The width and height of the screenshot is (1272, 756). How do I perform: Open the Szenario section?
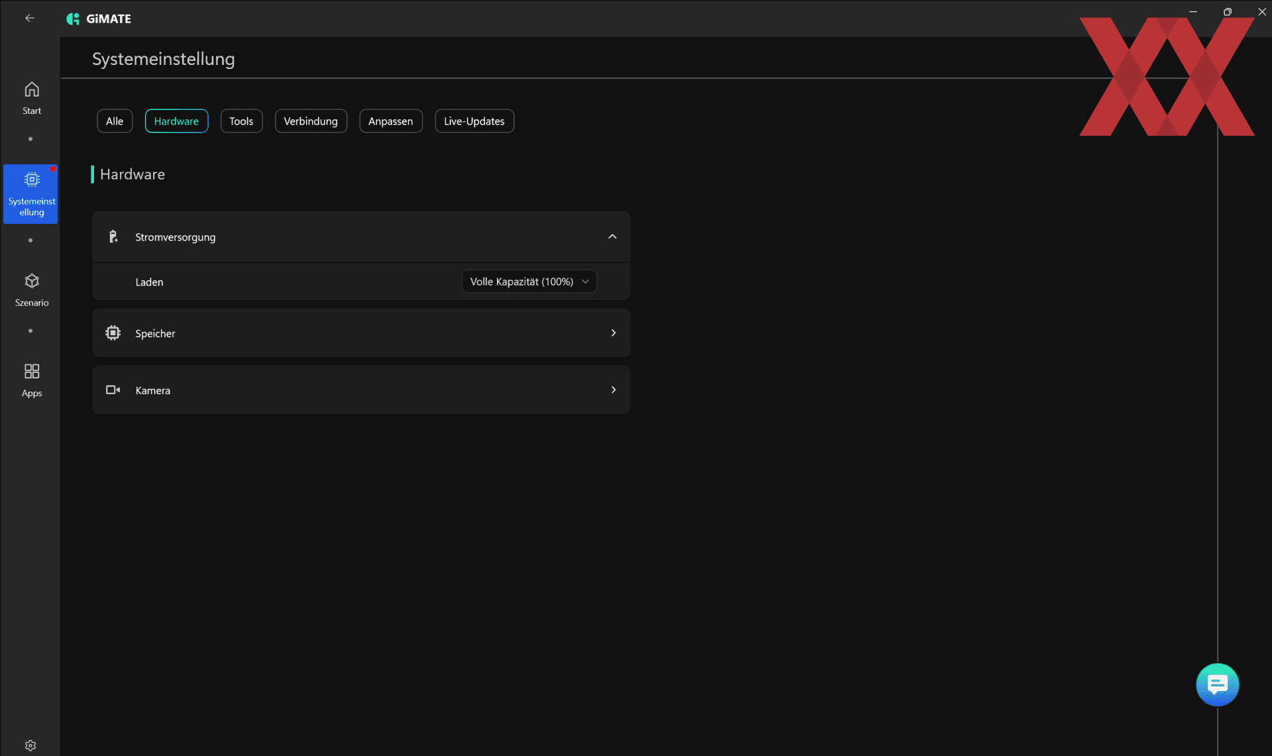coord(31,290)
